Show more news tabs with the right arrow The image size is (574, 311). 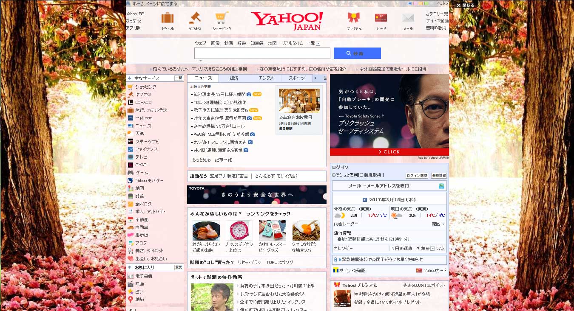(315, 78)
